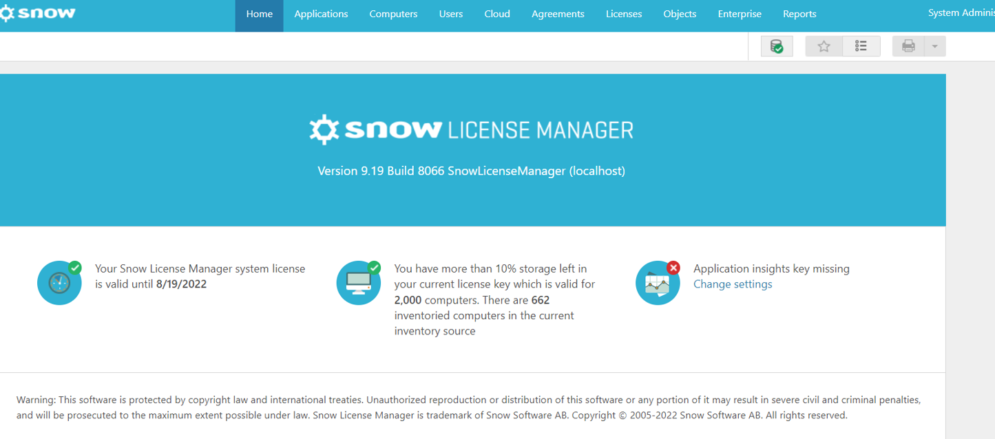995x439 pixels.
Task: Select the Objects menu
Action: pos(680,14)
